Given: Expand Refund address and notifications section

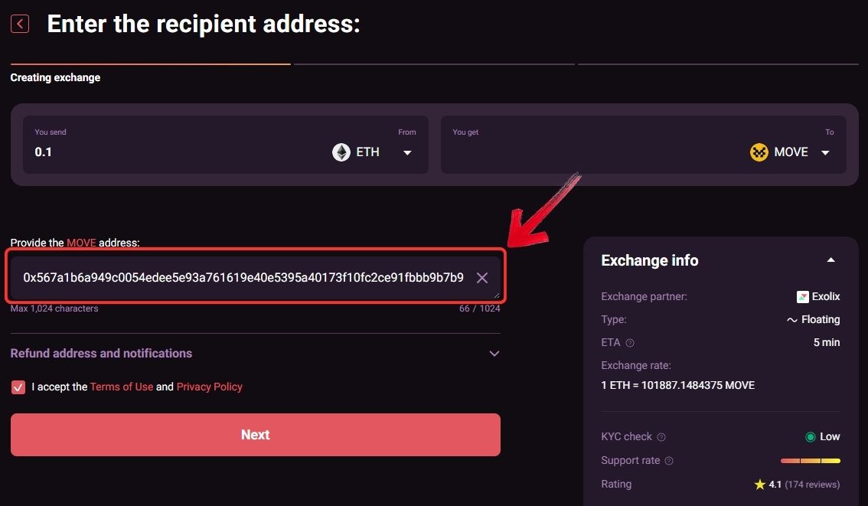Looking at the screenshot, I should 494,354.
